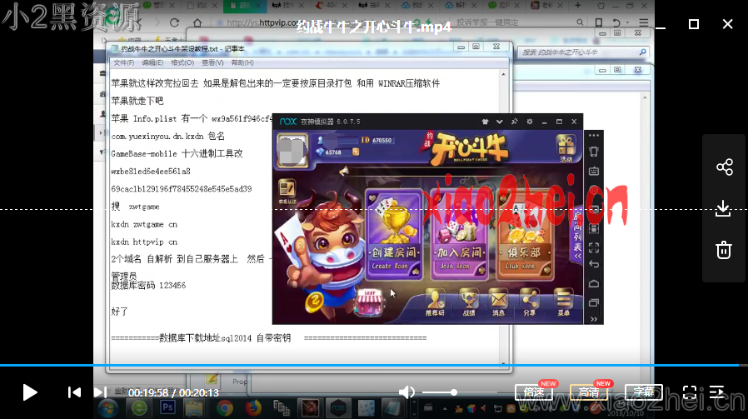This screenshot has height=419, width=748.
Task: Open the 菜单 menu icon in game
Action: pyautogui.click(x=563, y=303)
